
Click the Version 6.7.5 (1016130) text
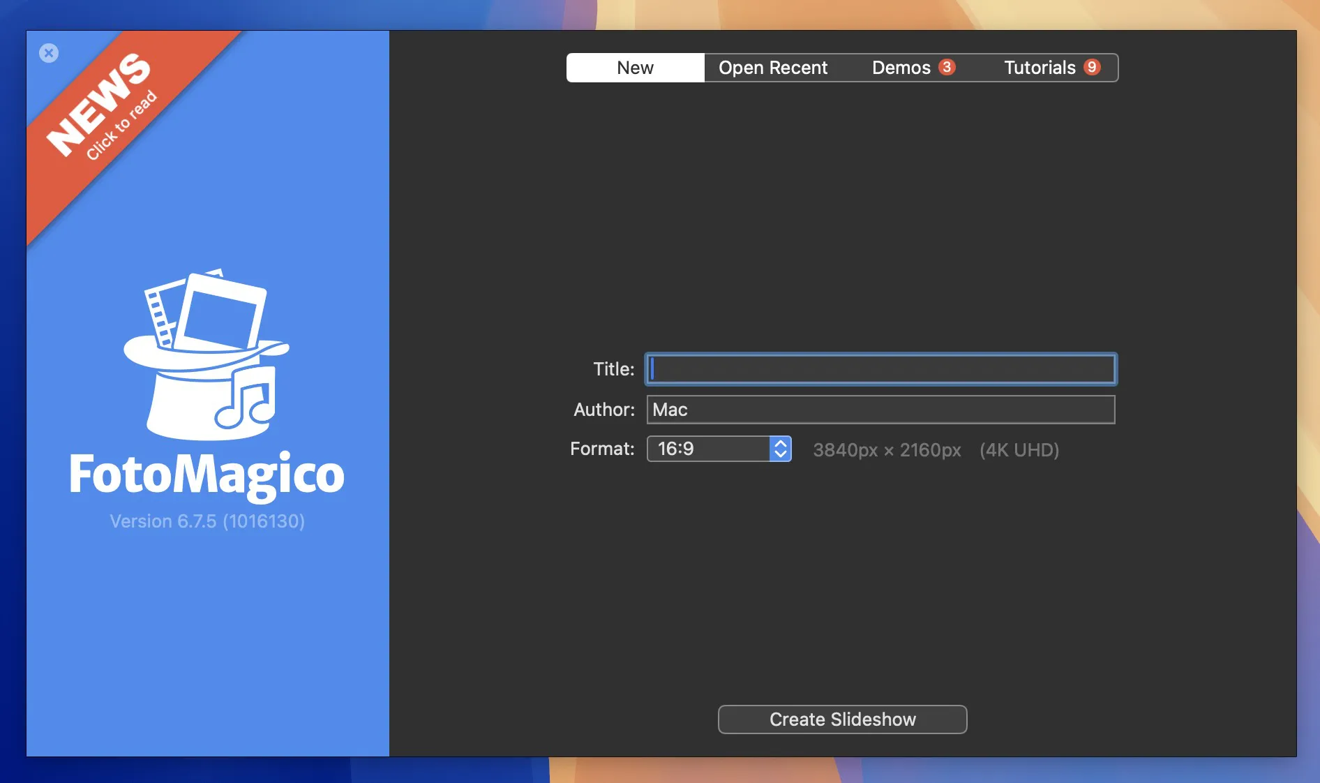(207, 521)
